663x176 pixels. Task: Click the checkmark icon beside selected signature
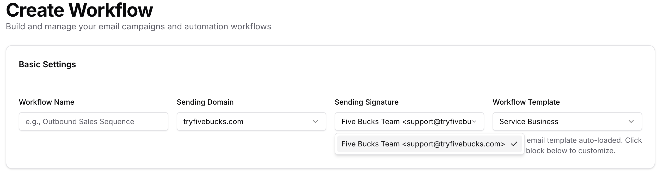[x=514, y=144]
